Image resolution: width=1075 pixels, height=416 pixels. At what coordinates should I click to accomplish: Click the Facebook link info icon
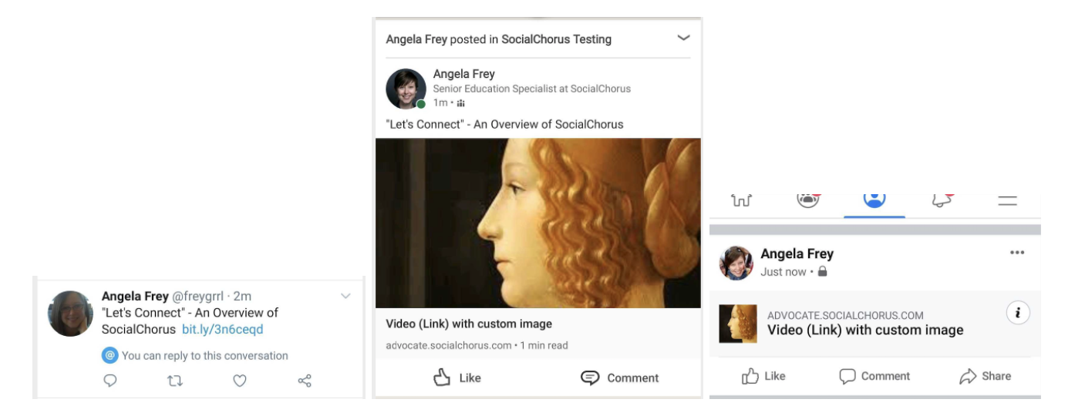pyautogui.click(x=1018, y=313)
